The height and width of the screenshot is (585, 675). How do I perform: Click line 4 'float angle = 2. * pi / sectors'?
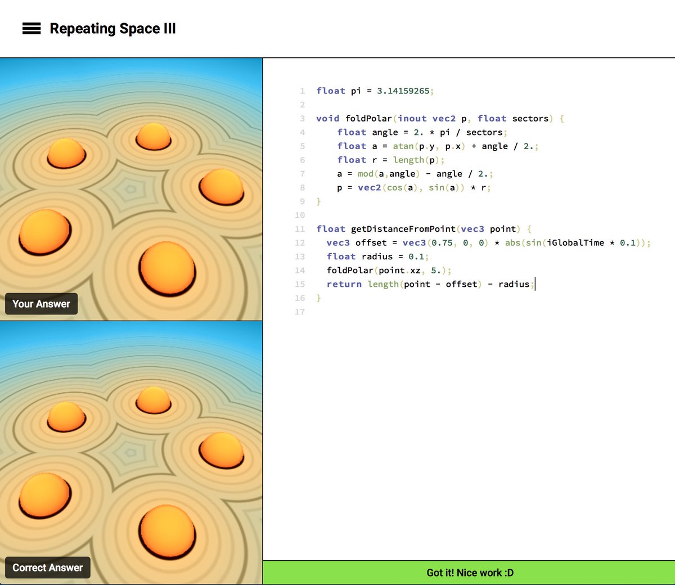pos(422,132)
